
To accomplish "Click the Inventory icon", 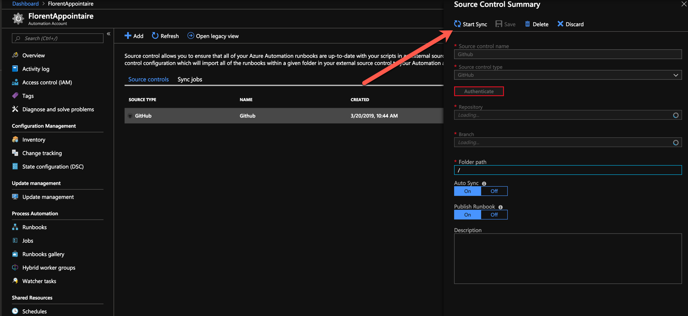I will click(x=15, y=139).
